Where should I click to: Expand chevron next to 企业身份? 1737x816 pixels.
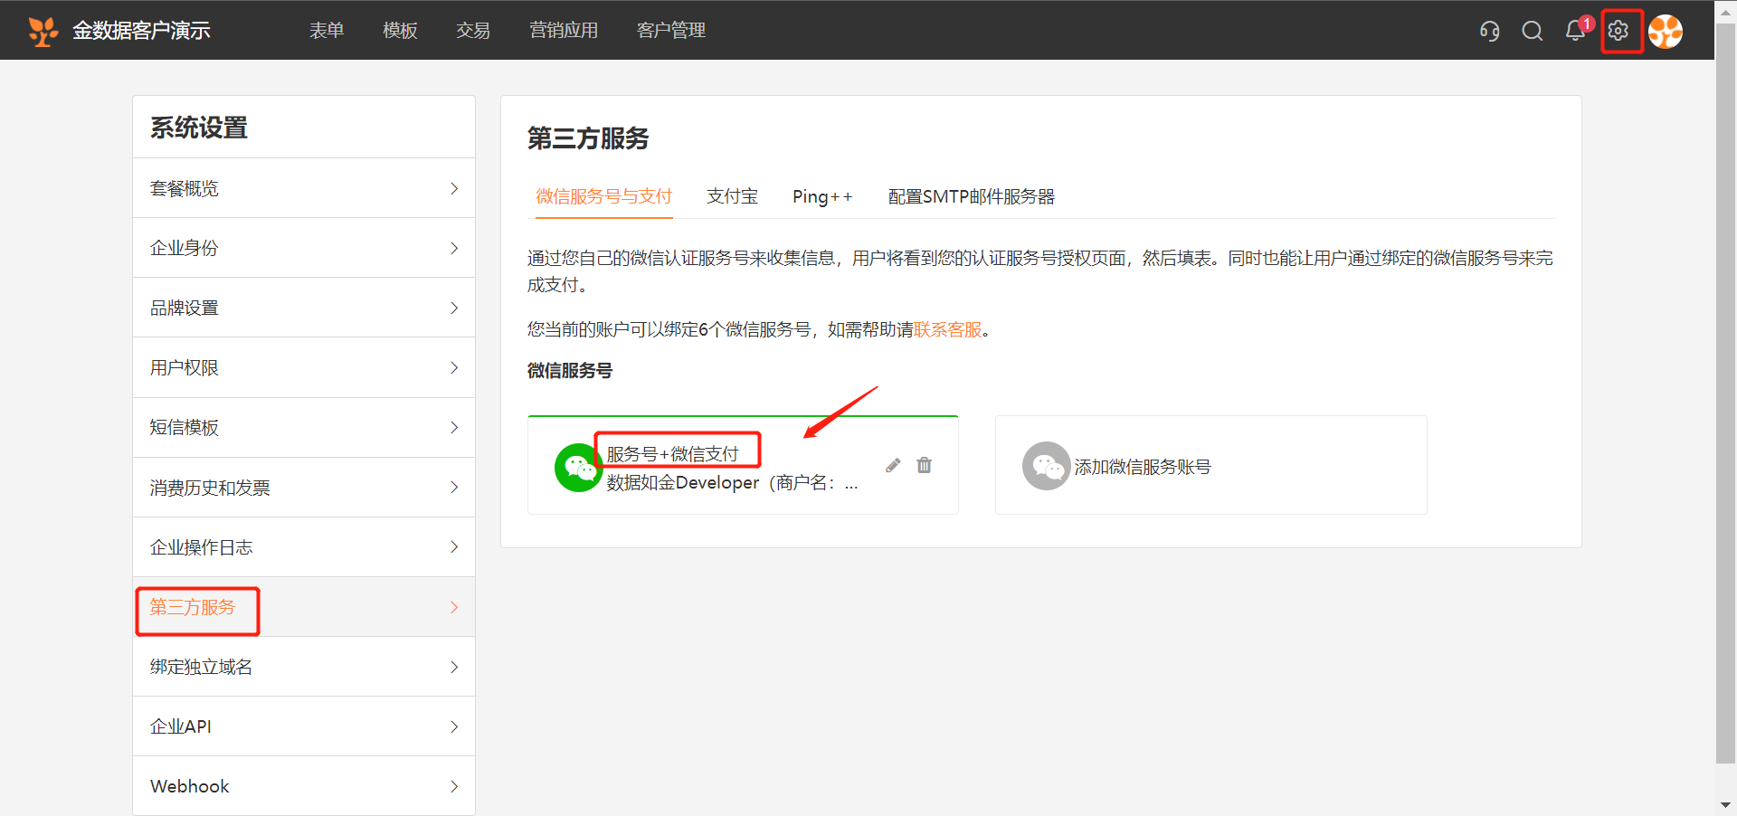pos(454,248)
